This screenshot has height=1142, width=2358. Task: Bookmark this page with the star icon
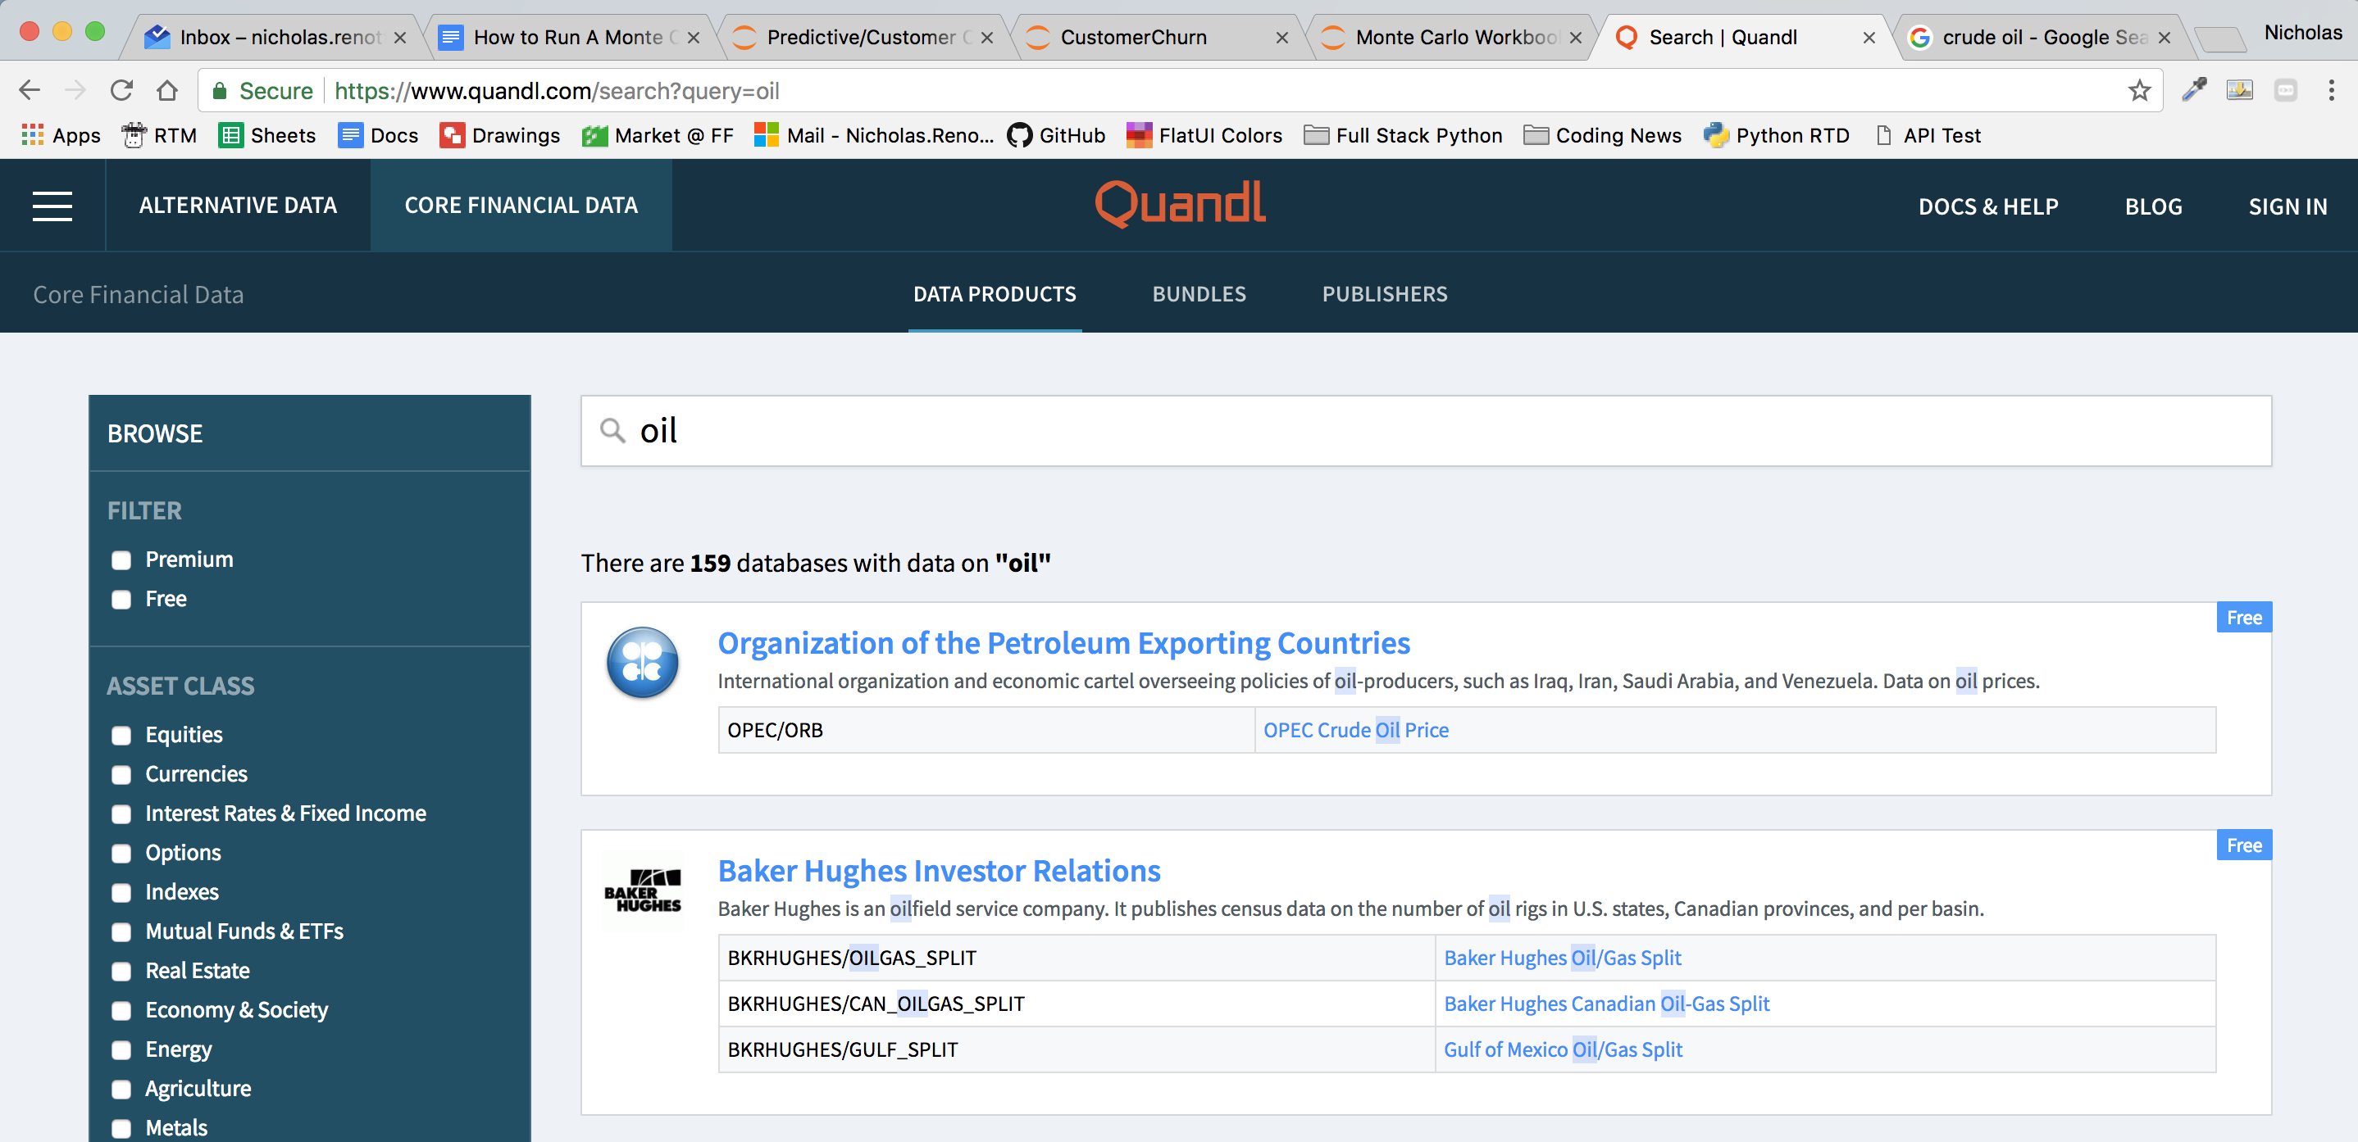point(2138,90)
